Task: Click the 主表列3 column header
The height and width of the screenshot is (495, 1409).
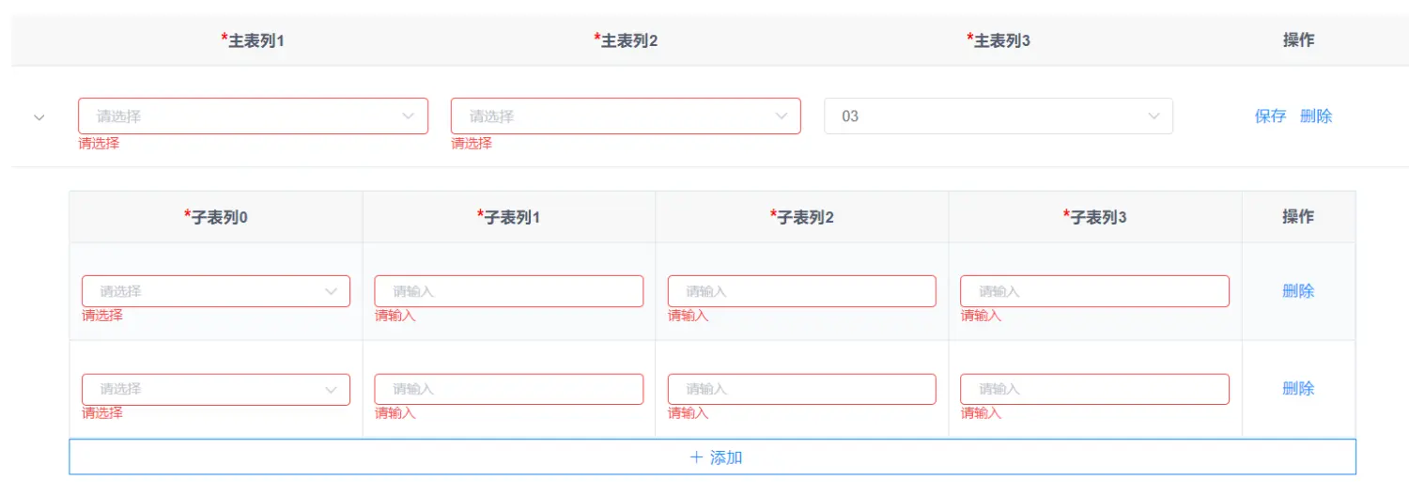Action: click(999, 40)
